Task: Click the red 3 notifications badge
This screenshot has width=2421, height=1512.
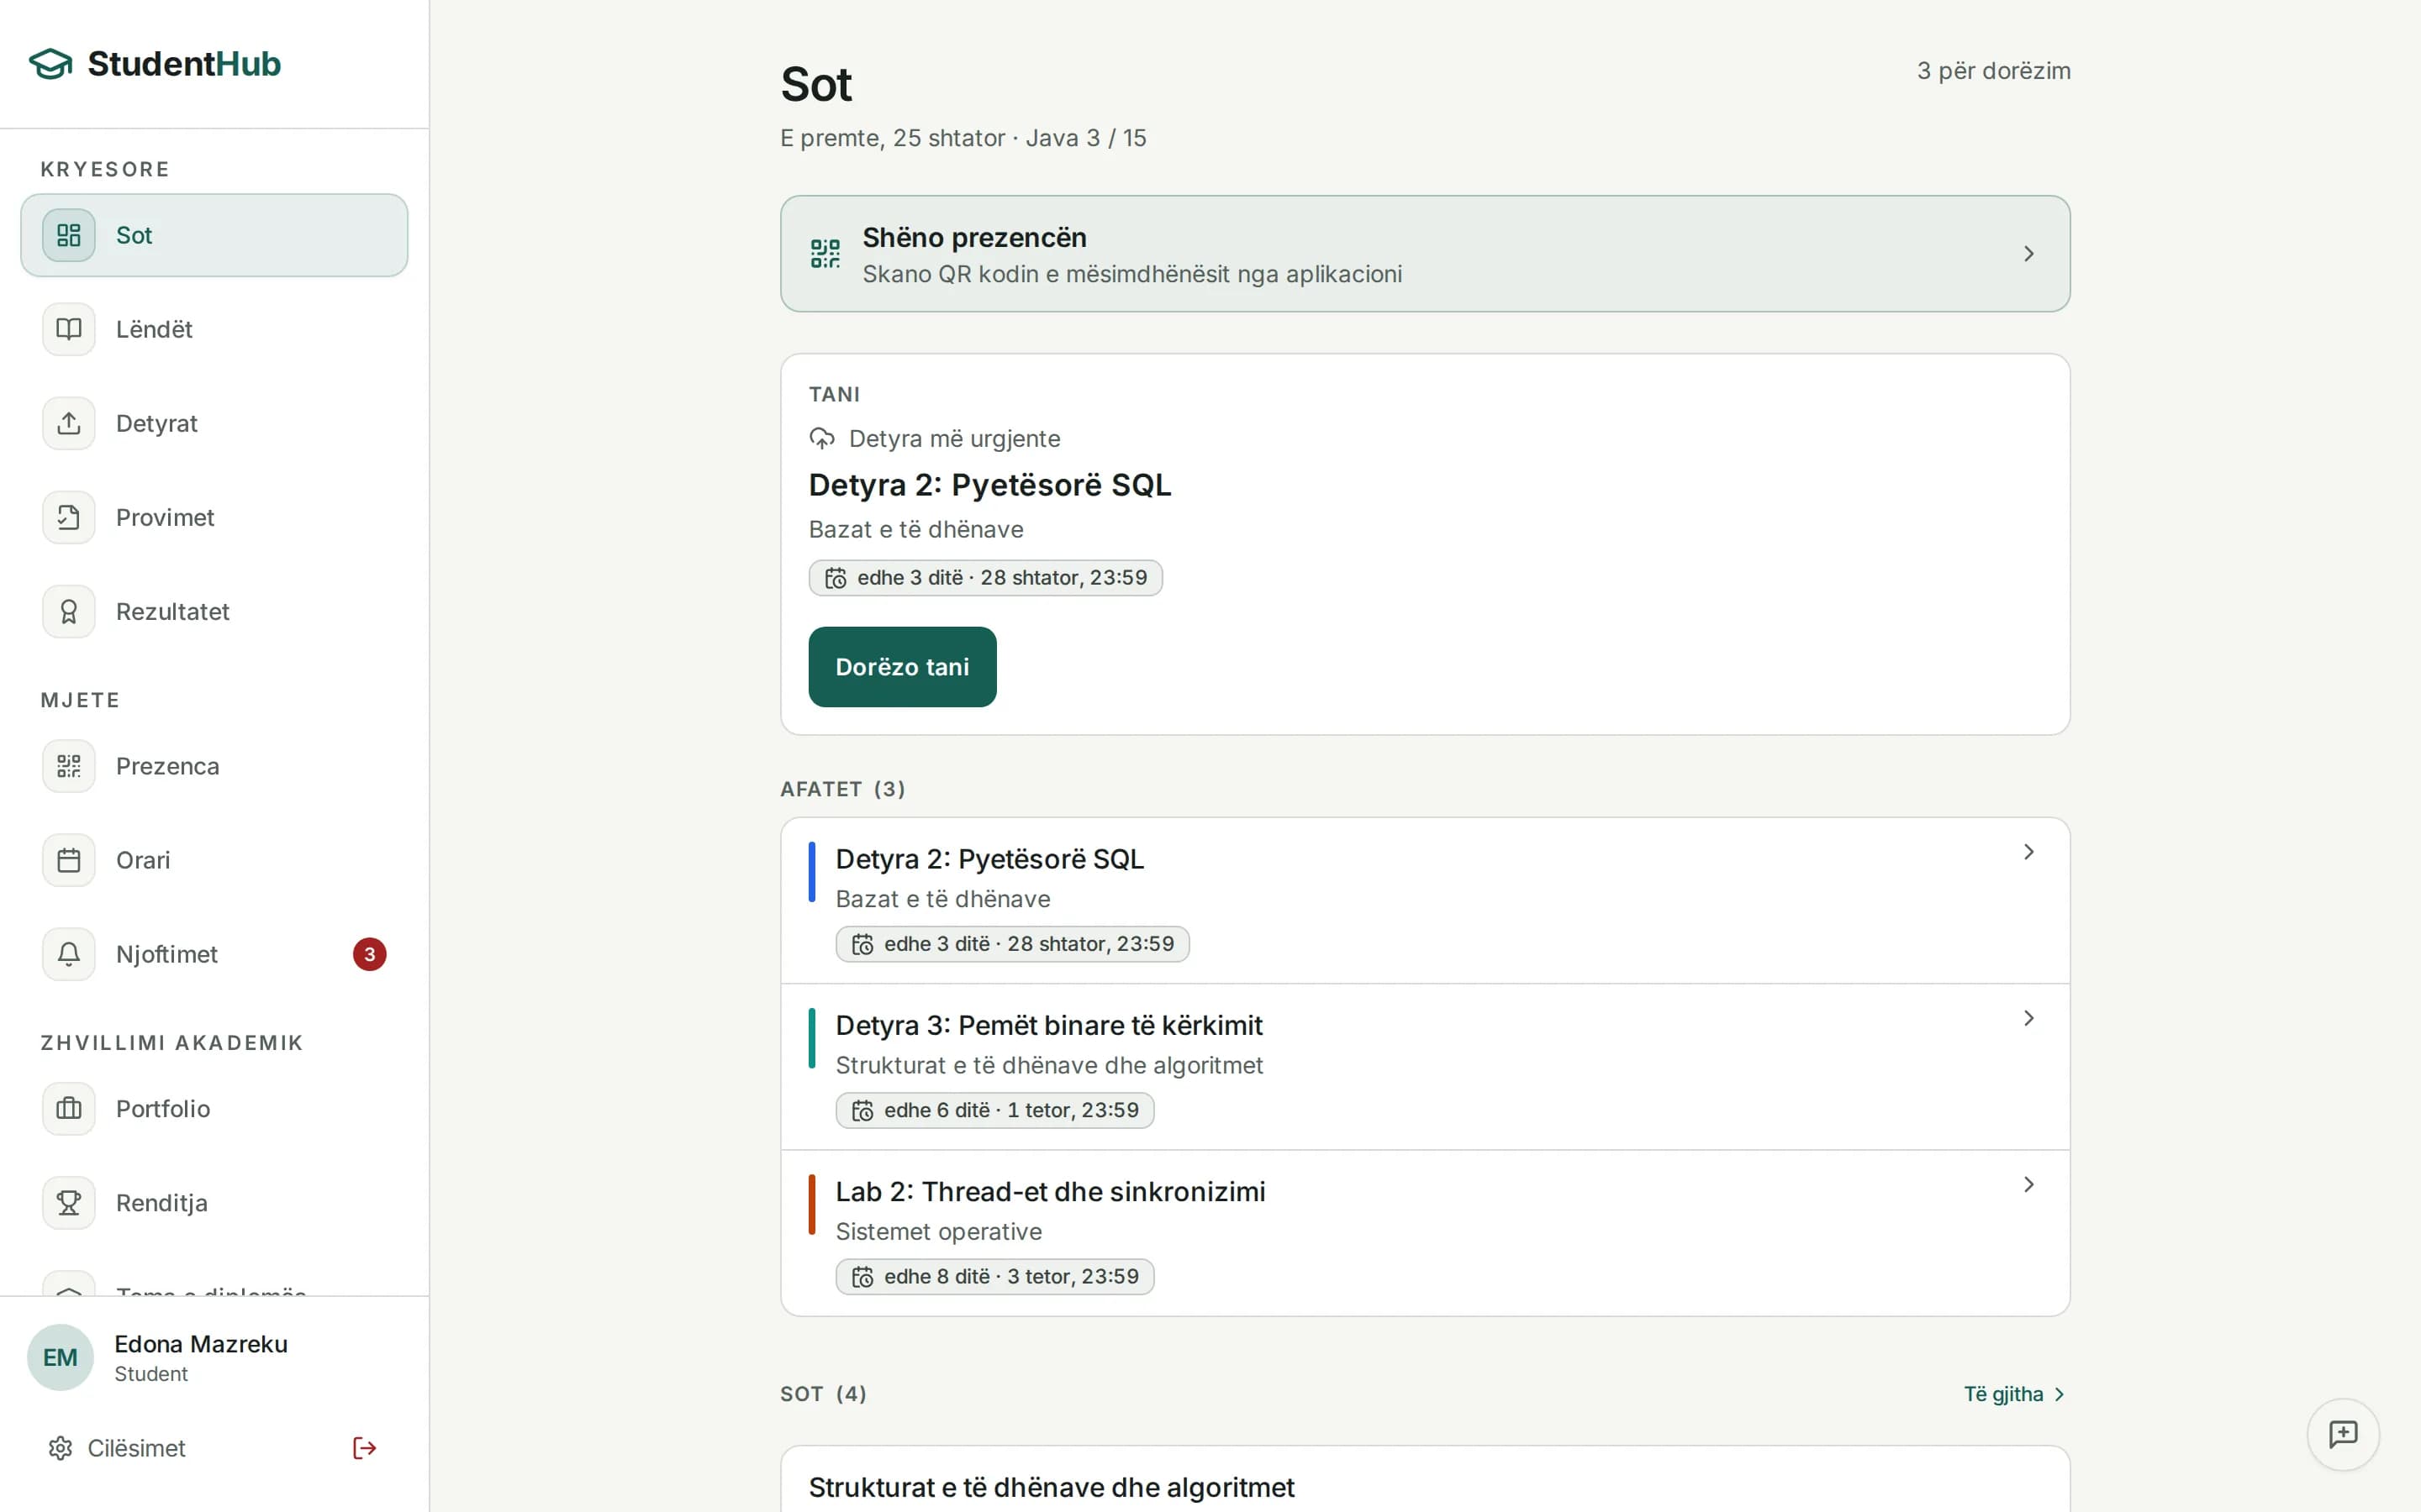Action: click(369, 954)
